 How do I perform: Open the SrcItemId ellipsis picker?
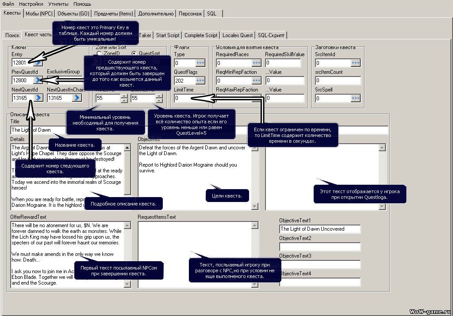coord(356,63)
